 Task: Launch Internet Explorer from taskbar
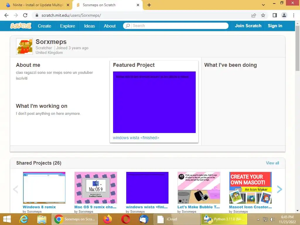24,219
